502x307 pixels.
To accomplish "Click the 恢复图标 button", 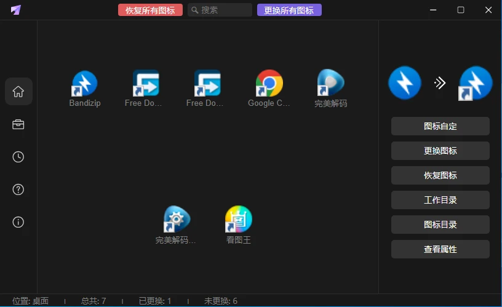I will (x=440, y=175).
